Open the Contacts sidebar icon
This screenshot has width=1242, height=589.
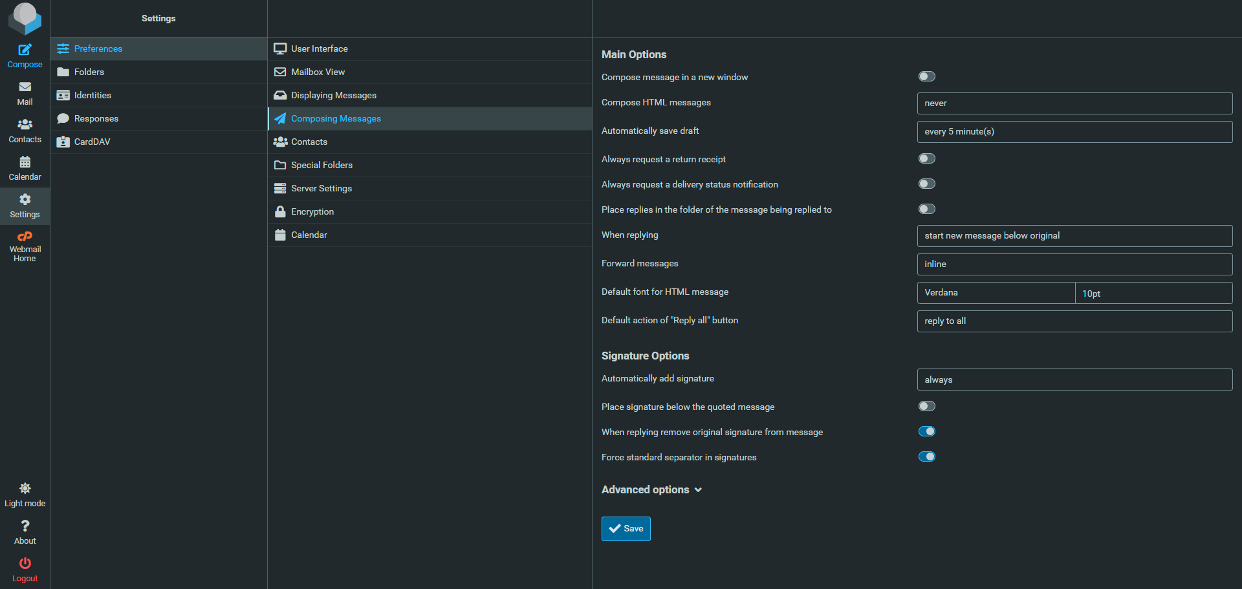click(x=25, y=131)
